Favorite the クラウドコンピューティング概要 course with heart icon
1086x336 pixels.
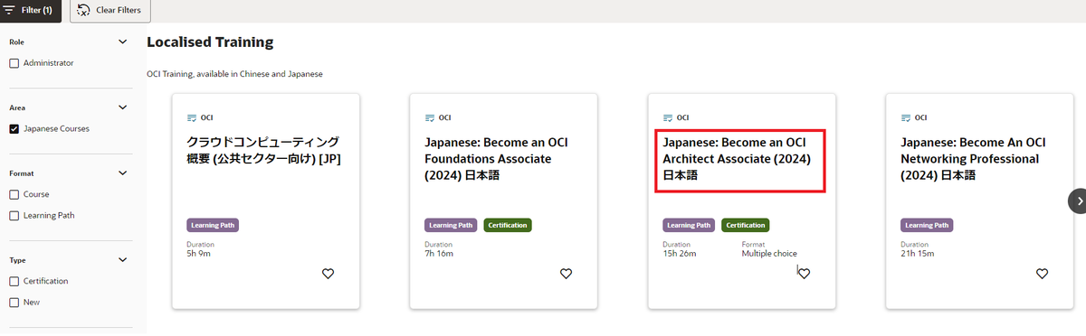pos(329,274)
